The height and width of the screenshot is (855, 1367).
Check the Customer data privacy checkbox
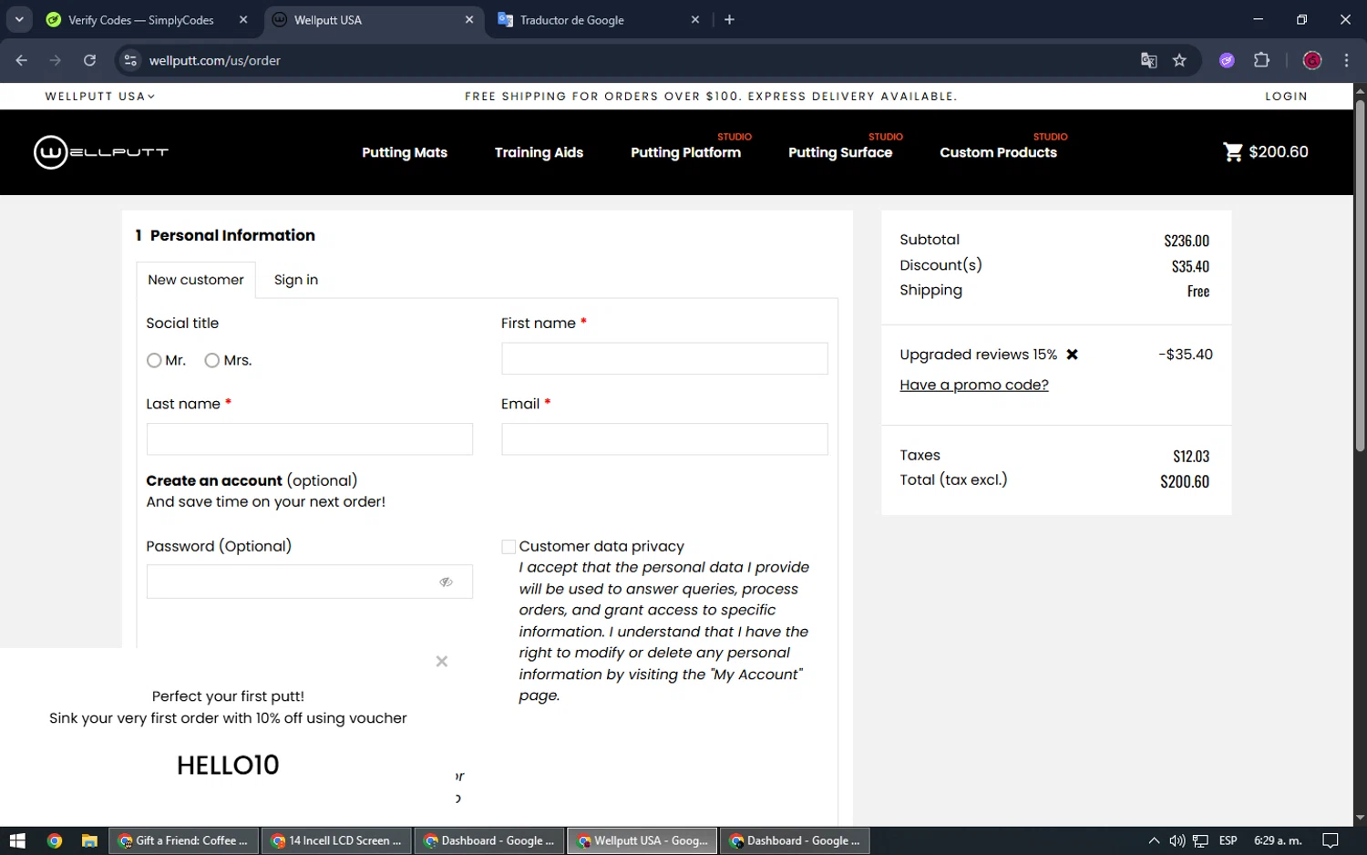click(x=509, y=547)
